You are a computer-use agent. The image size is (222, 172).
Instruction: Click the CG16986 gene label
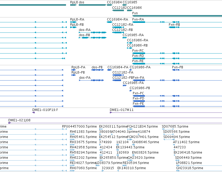tap(134, 8)
